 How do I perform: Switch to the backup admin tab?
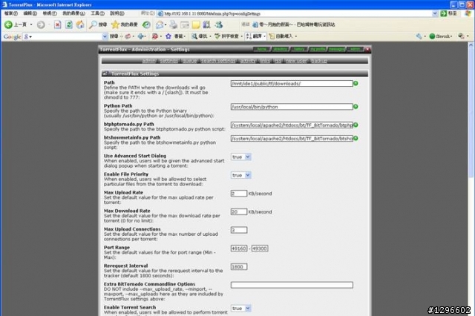tap(319, 61)
